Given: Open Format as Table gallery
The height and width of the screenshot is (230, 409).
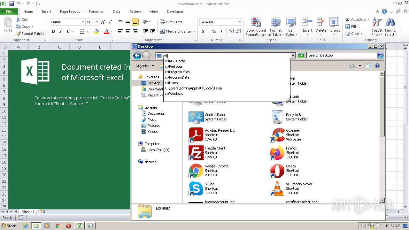Looking at the screenshot, I should 276,27.
